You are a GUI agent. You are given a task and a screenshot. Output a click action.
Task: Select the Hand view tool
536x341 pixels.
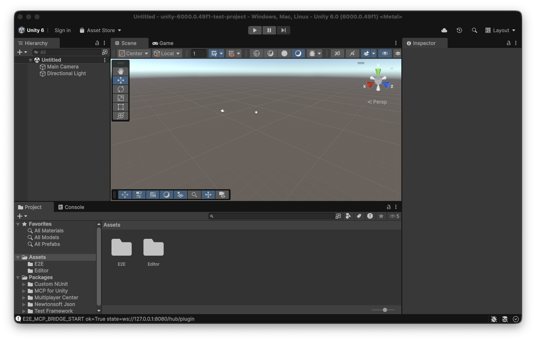point(121,71)
